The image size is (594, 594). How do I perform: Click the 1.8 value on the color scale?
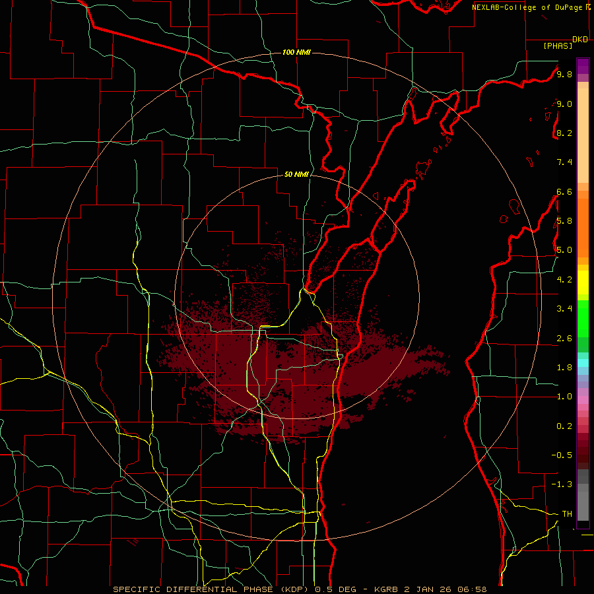(564, 367)
